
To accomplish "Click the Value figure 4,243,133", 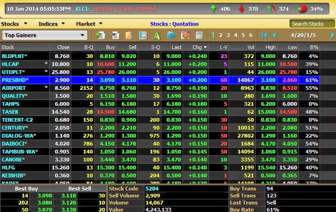I will pyautogui.click(x=158, y=210).
